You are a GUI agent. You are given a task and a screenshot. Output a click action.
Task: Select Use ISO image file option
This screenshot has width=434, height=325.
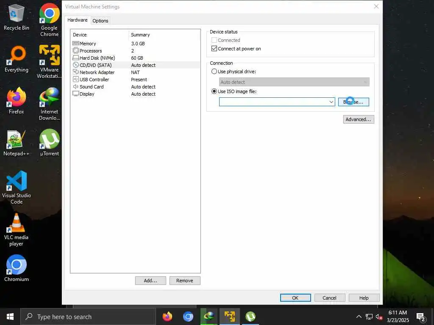(214, 91)
